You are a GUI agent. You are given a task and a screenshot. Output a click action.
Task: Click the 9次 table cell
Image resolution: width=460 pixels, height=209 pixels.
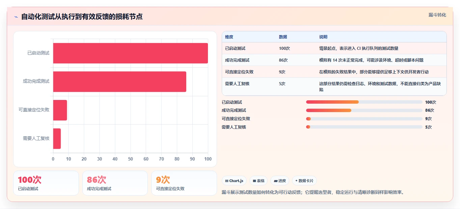(x=282, y=72)
